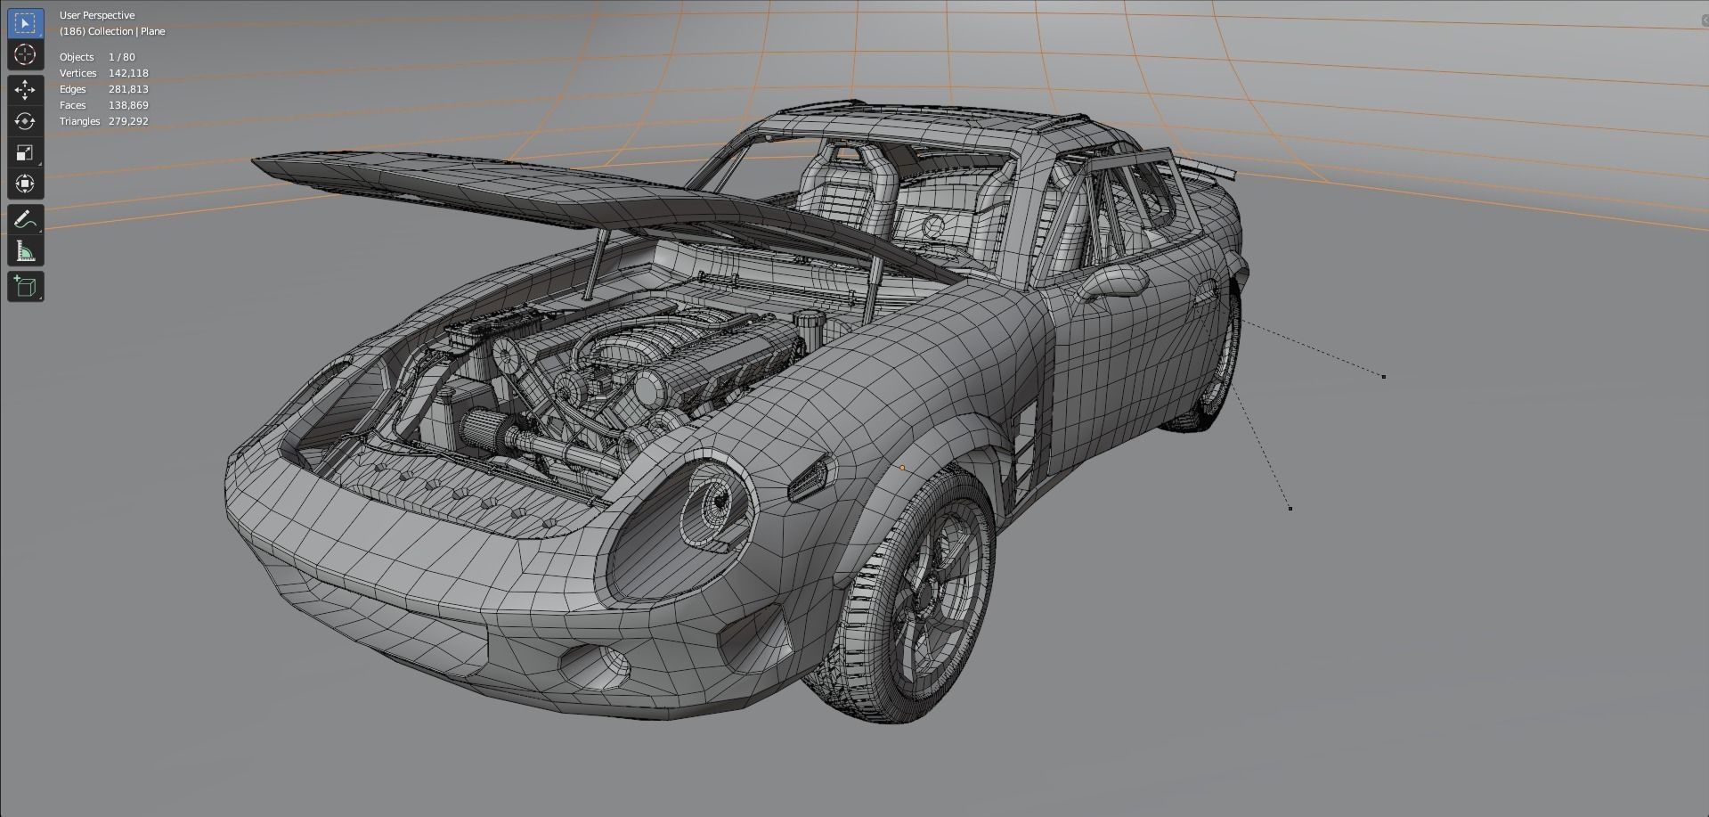
Task: Activate the Add Cube tool
Action: click(25, 286)
